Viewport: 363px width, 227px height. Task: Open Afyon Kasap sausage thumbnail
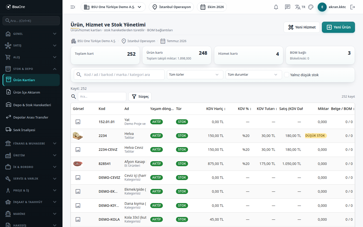[78, 164]
